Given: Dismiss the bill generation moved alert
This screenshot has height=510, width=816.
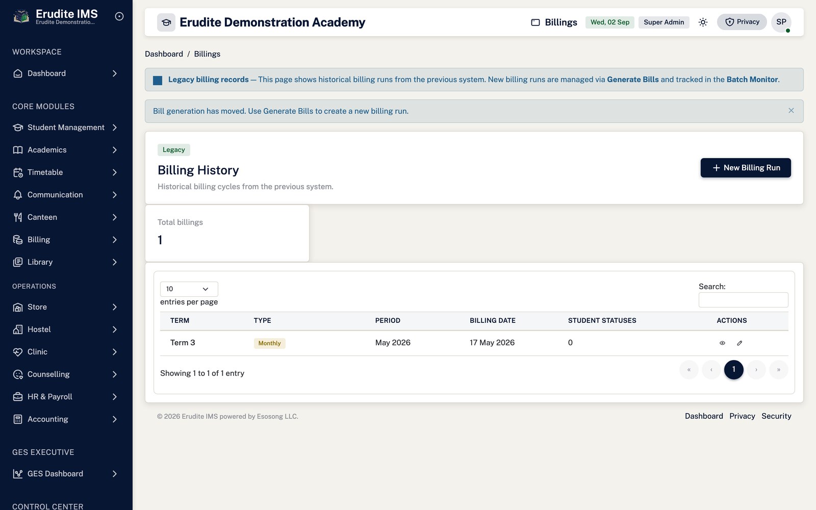Looking at the screenshot, I should coord(791,111).
